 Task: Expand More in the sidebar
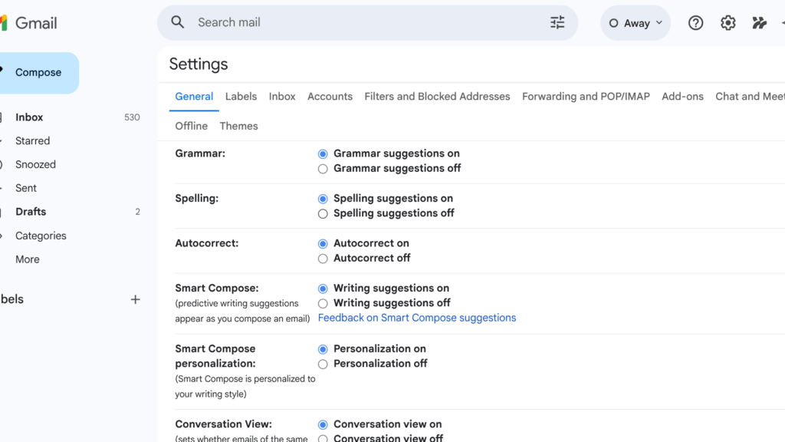[x=28, y=259]
